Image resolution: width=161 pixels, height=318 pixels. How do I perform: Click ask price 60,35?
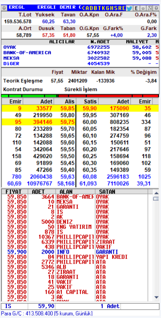(89, 170)
